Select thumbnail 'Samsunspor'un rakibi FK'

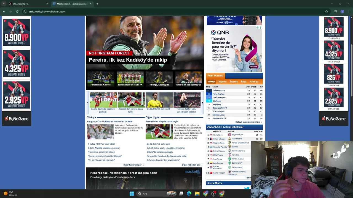click(130, 79)
